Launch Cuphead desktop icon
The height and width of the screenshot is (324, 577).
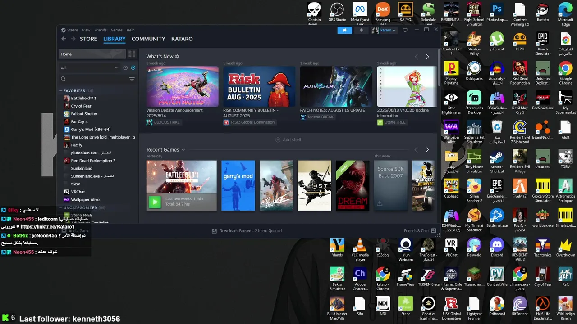click(x=451, y=189)
